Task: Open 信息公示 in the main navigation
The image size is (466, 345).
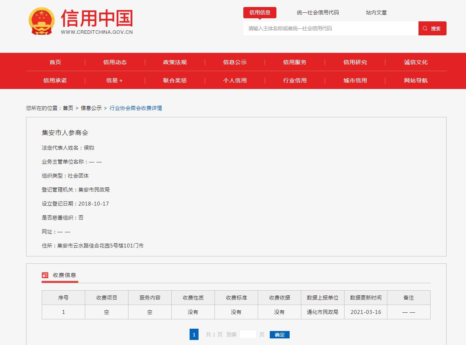Action: click(235, 62)
